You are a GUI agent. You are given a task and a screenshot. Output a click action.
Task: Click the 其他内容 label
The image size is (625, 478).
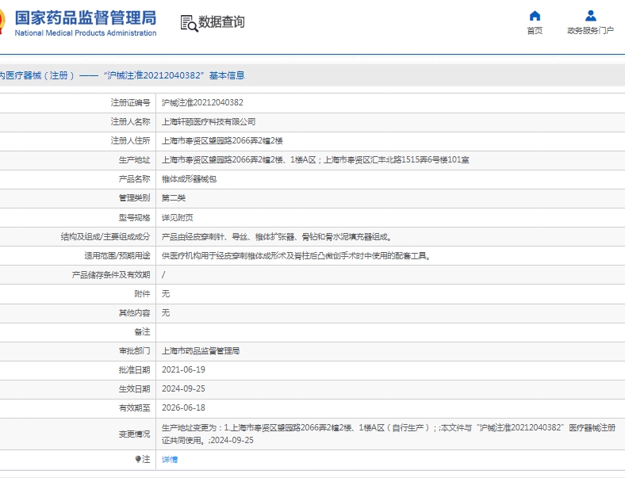point(134,312)
